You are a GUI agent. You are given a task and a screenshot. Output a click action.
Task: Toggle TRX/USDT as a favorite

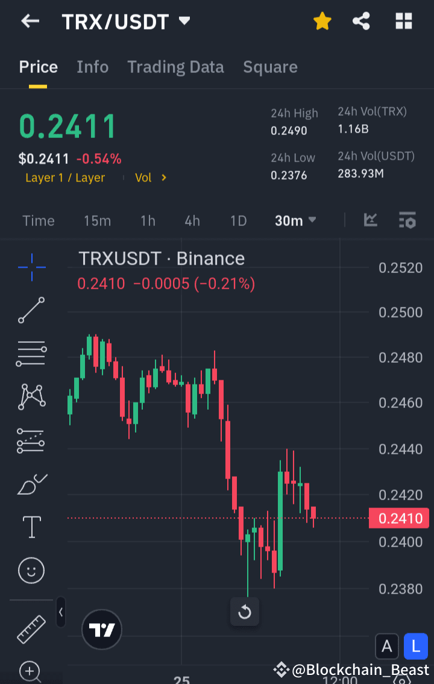[x=322, y=21]
